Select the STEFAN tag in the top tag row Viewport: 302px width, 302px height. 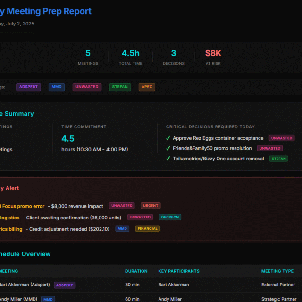point(120,87)
